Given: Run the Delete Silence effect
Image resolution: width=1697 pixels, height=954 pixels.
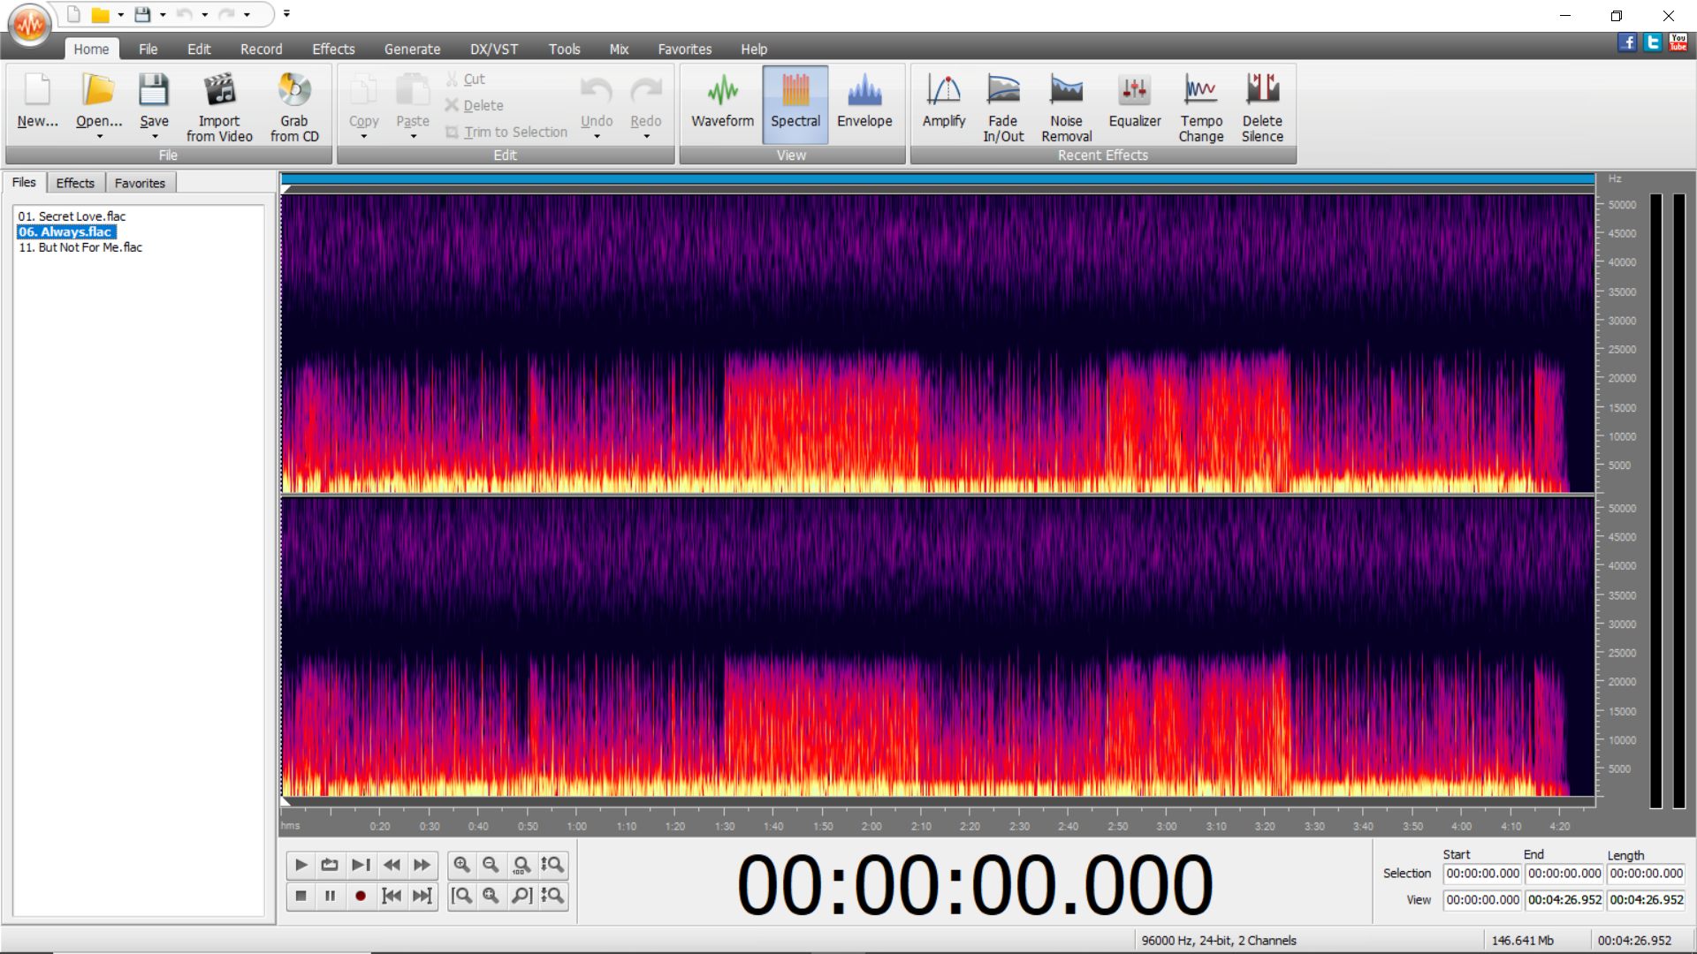Looking at the screenshot, I should pyautogui.click(x=1262, y=104).
